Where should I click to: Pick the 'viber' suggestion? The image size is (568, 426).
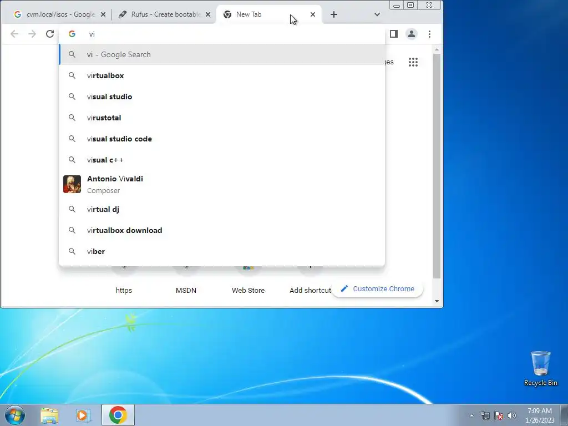222,251
